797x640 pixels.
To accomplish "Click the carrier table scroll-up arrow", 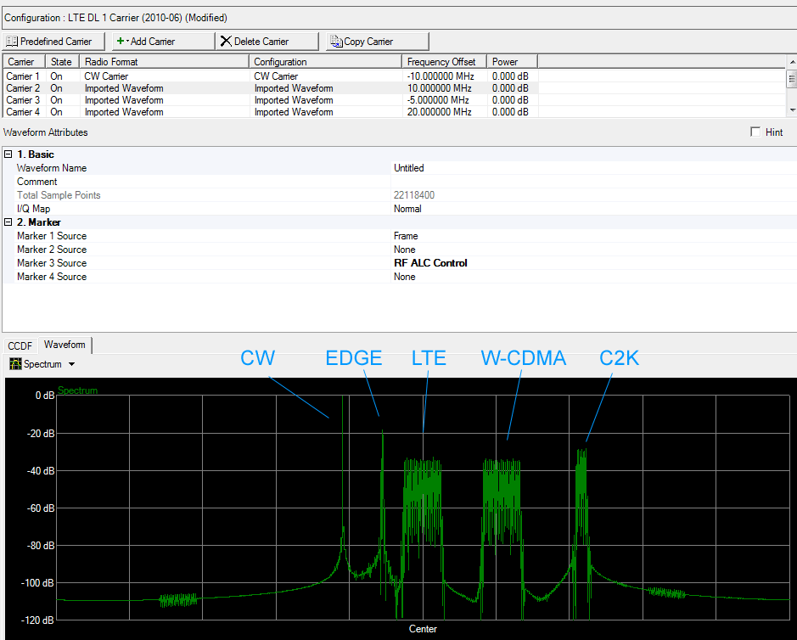I will 791,61.
